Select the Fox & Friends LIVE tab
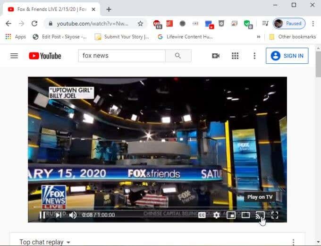Viewport: 321px width, 246px height. pyautogui.click(x=51, y=9)
